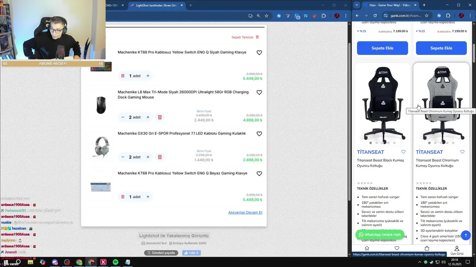Favorite the Machenike L8 Max mouse
Viewport: 476px width, 267px height.
click(259, 92)
